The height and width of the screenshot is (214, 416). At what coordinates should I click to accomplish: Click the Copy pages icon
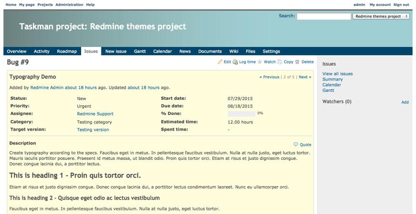pos(280,62)
